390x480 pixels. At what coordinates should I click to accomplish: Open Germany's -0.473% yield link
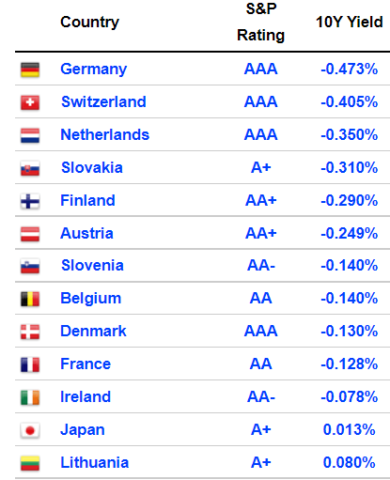[350, 69]
